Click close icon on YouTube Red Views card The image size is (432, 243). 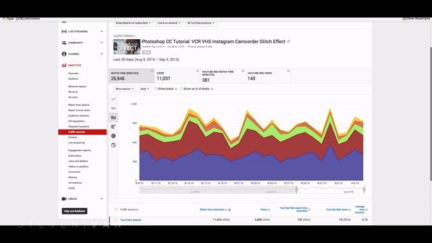[288, 71]
